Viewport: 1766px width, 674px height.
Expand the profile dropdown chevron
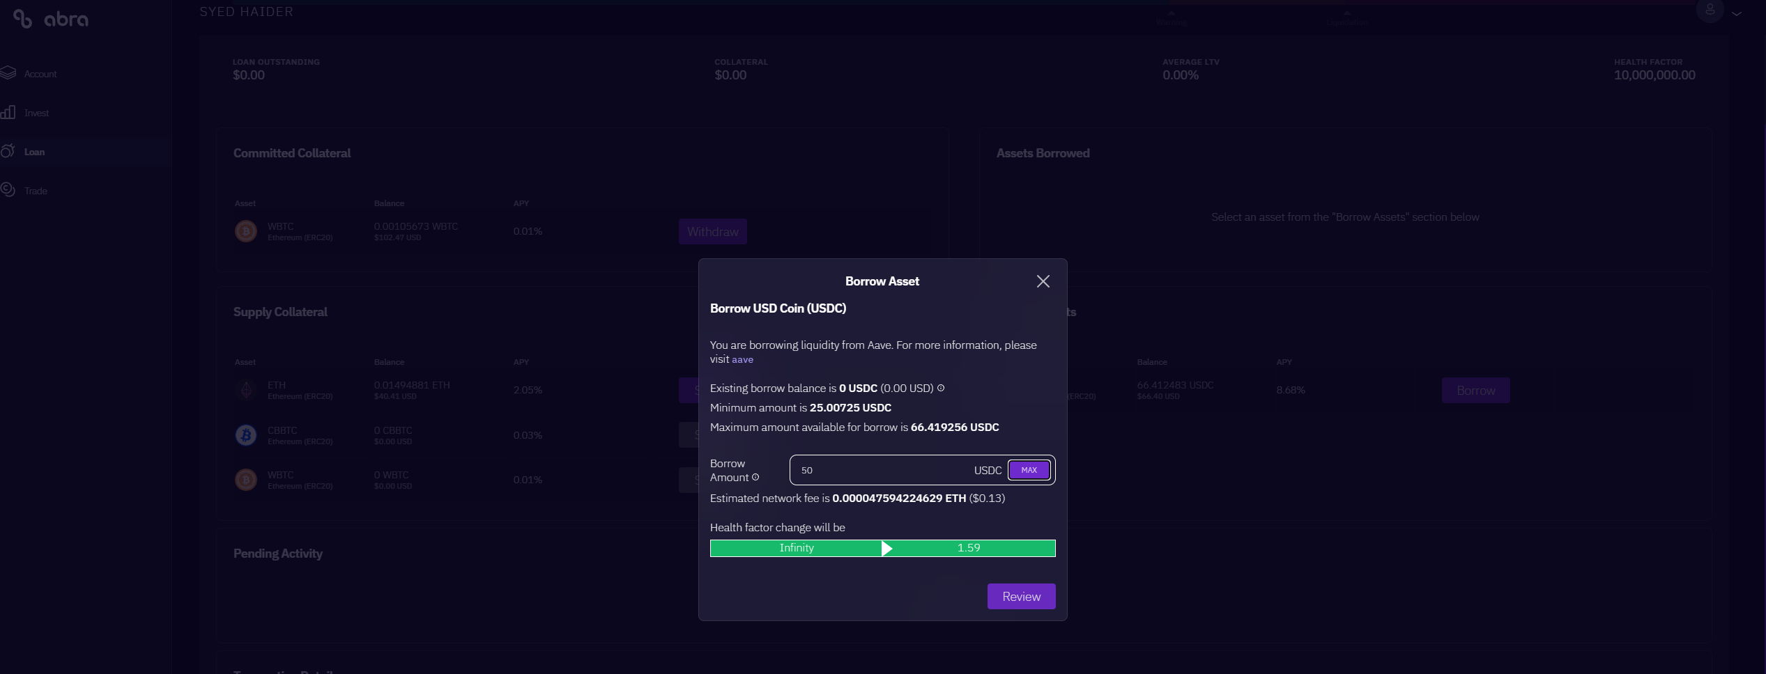pos(1737,13)
